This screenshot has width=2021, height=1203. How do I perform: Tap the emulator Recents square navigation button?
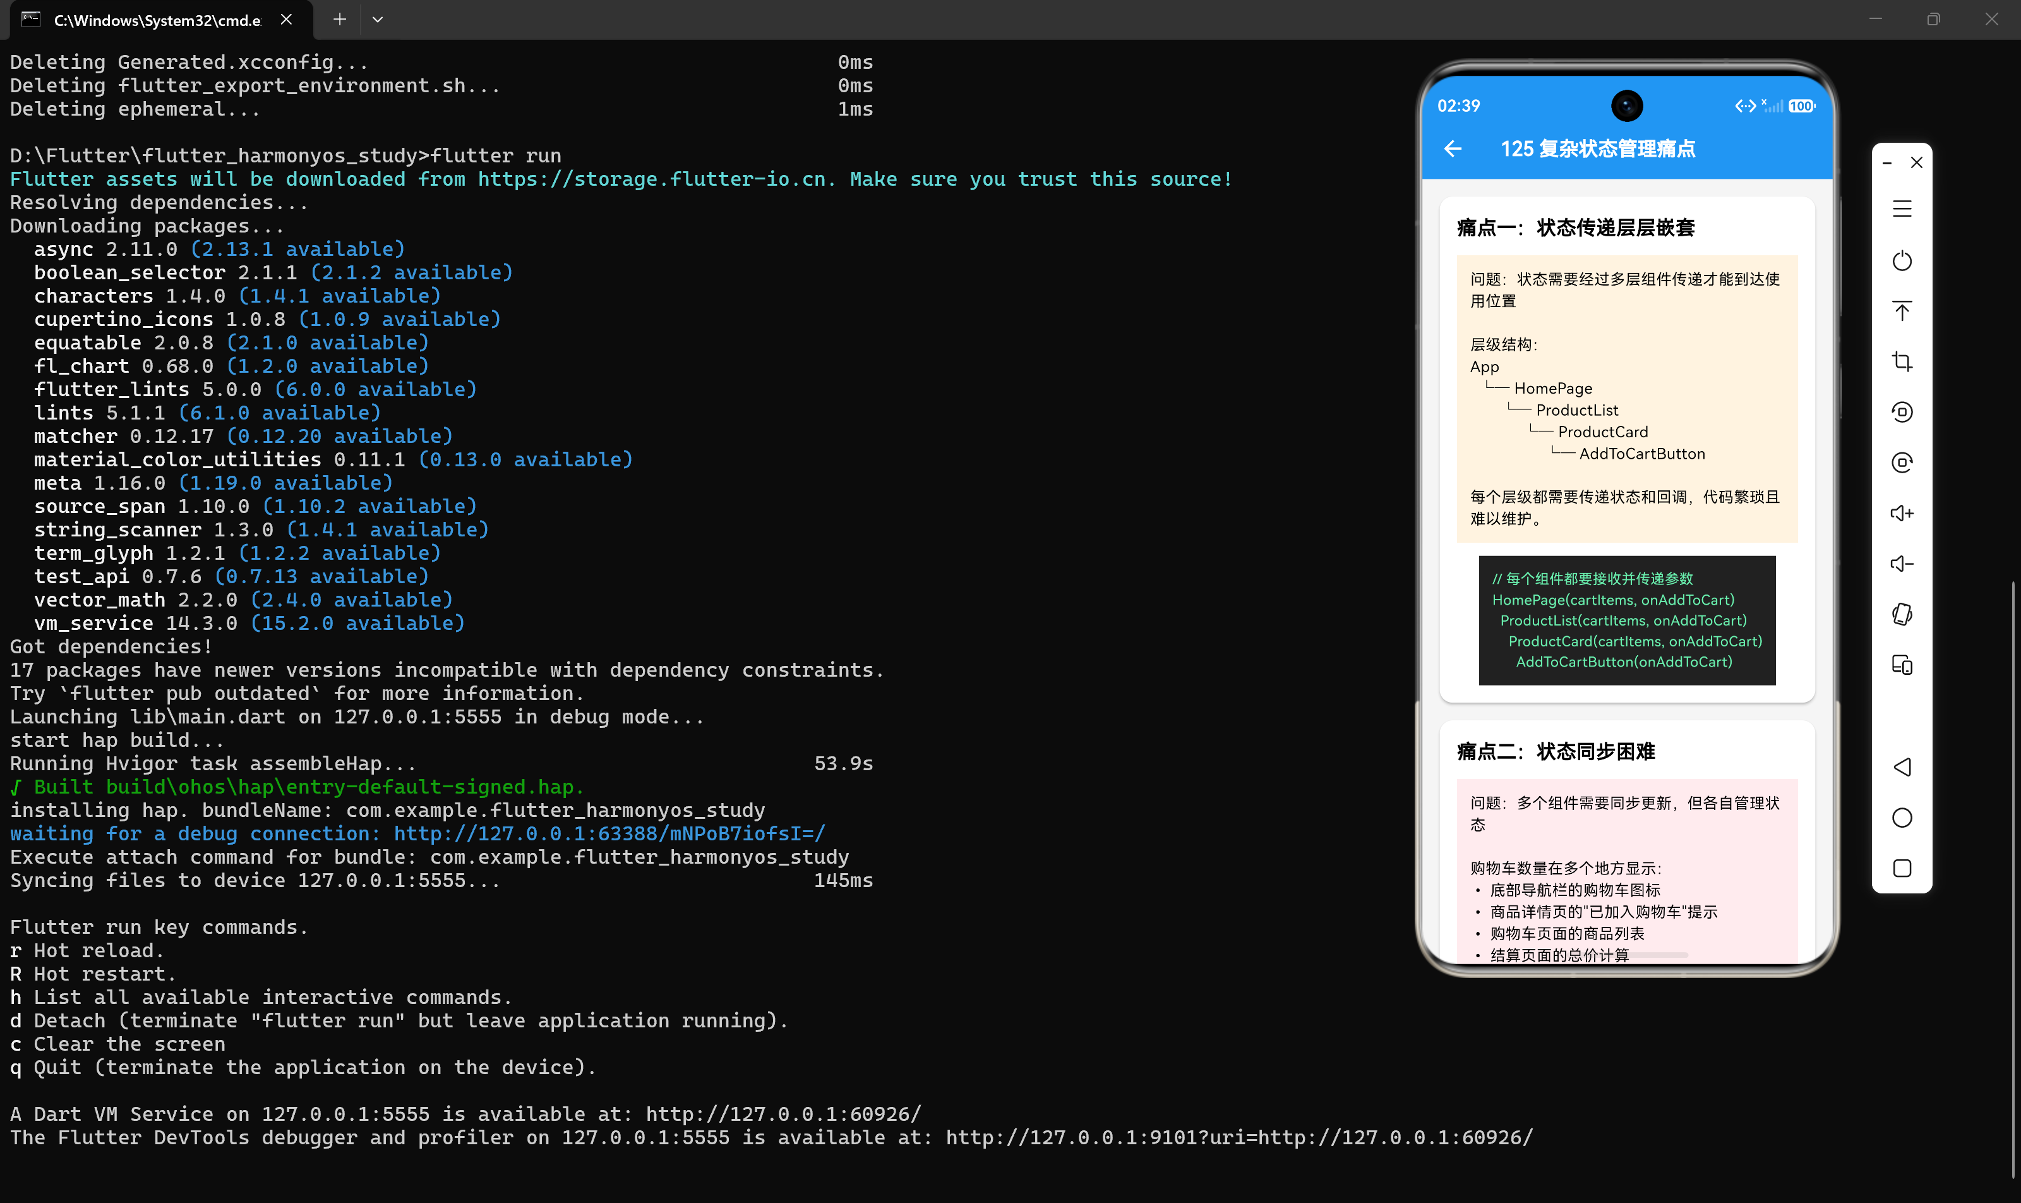(x=1902, y=868)
